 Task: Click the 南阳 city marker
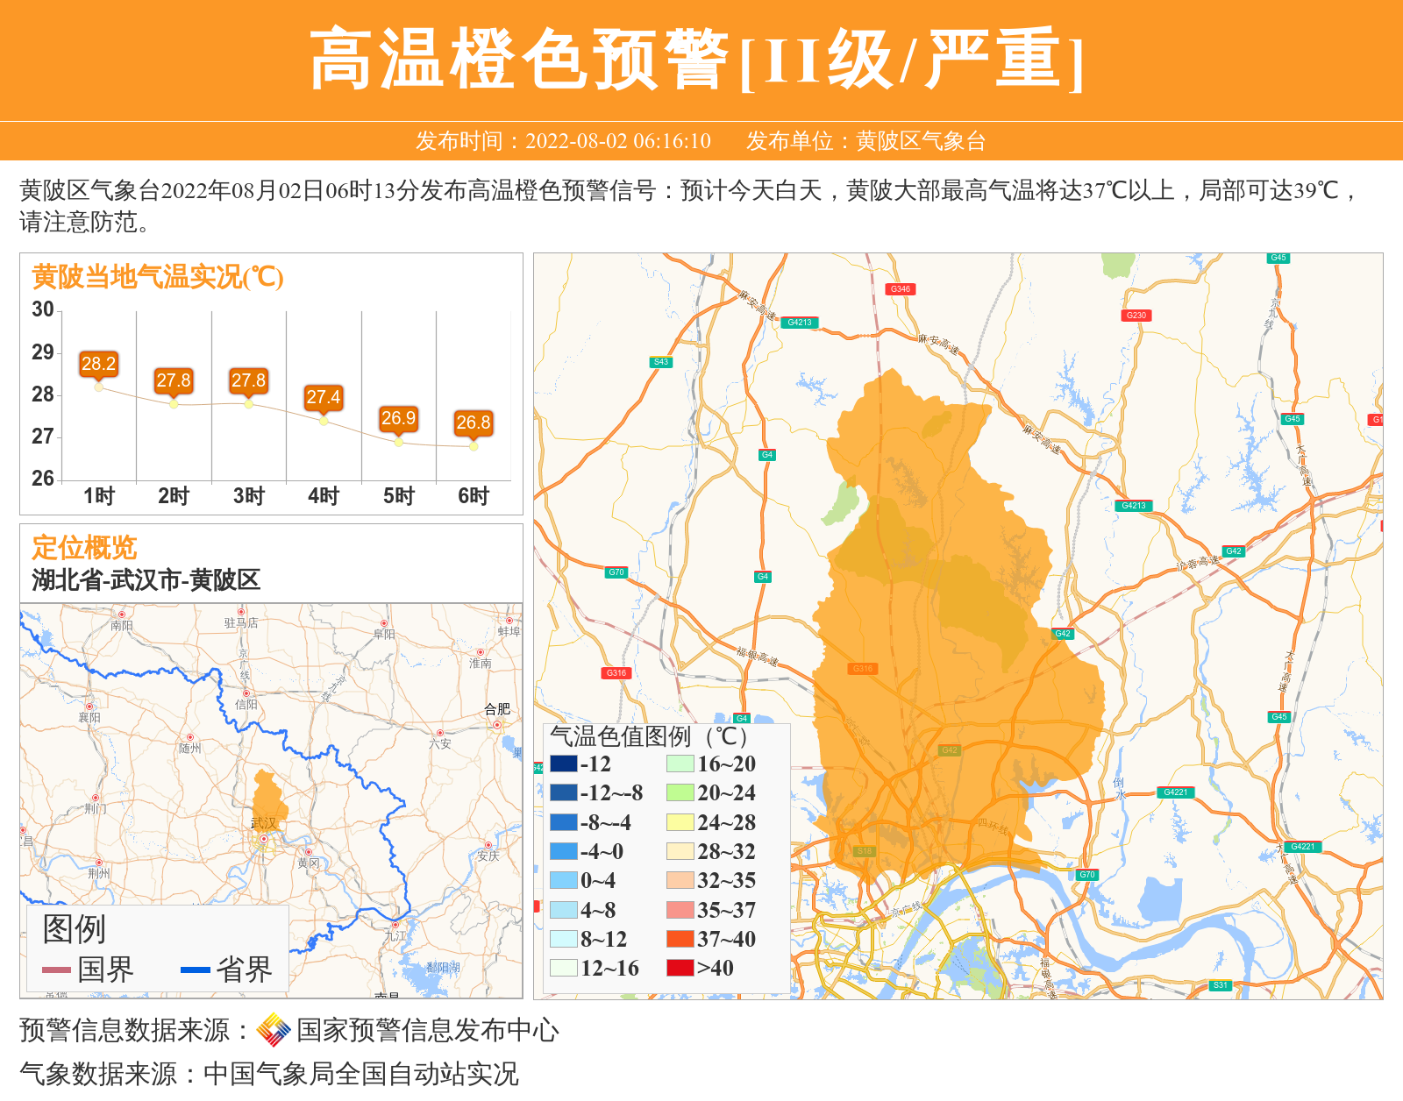click(122, 614)
